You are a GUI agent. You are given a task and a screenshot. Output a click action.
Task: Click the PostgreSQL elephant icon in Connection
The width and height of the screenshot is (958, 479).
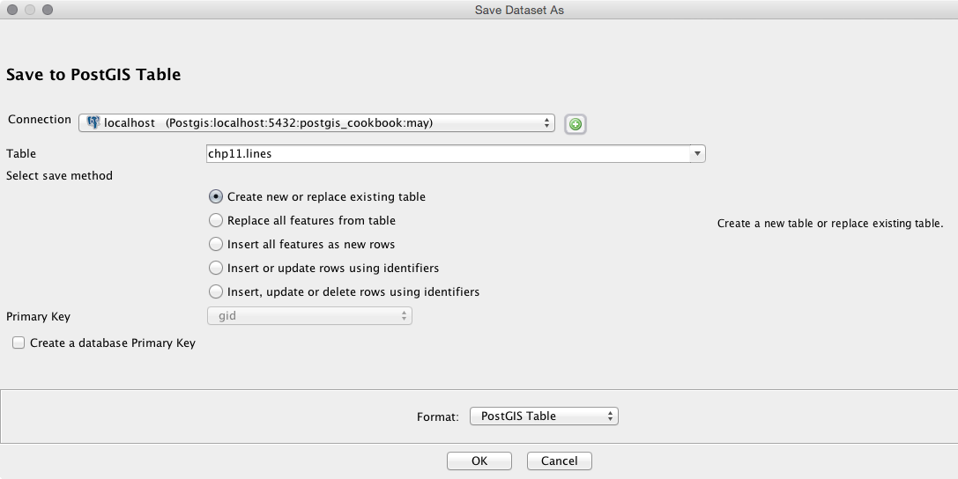click(x=93, y=122)
